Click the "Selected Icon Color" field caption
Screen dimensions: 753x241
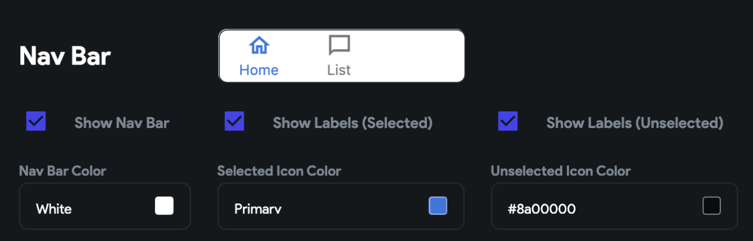click(279, 171)
